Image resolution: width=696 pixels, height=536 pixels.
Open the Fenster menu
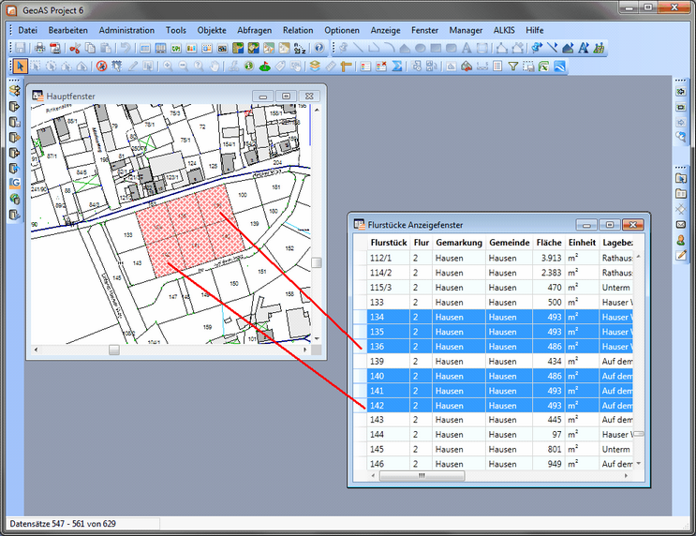point(424,30)
